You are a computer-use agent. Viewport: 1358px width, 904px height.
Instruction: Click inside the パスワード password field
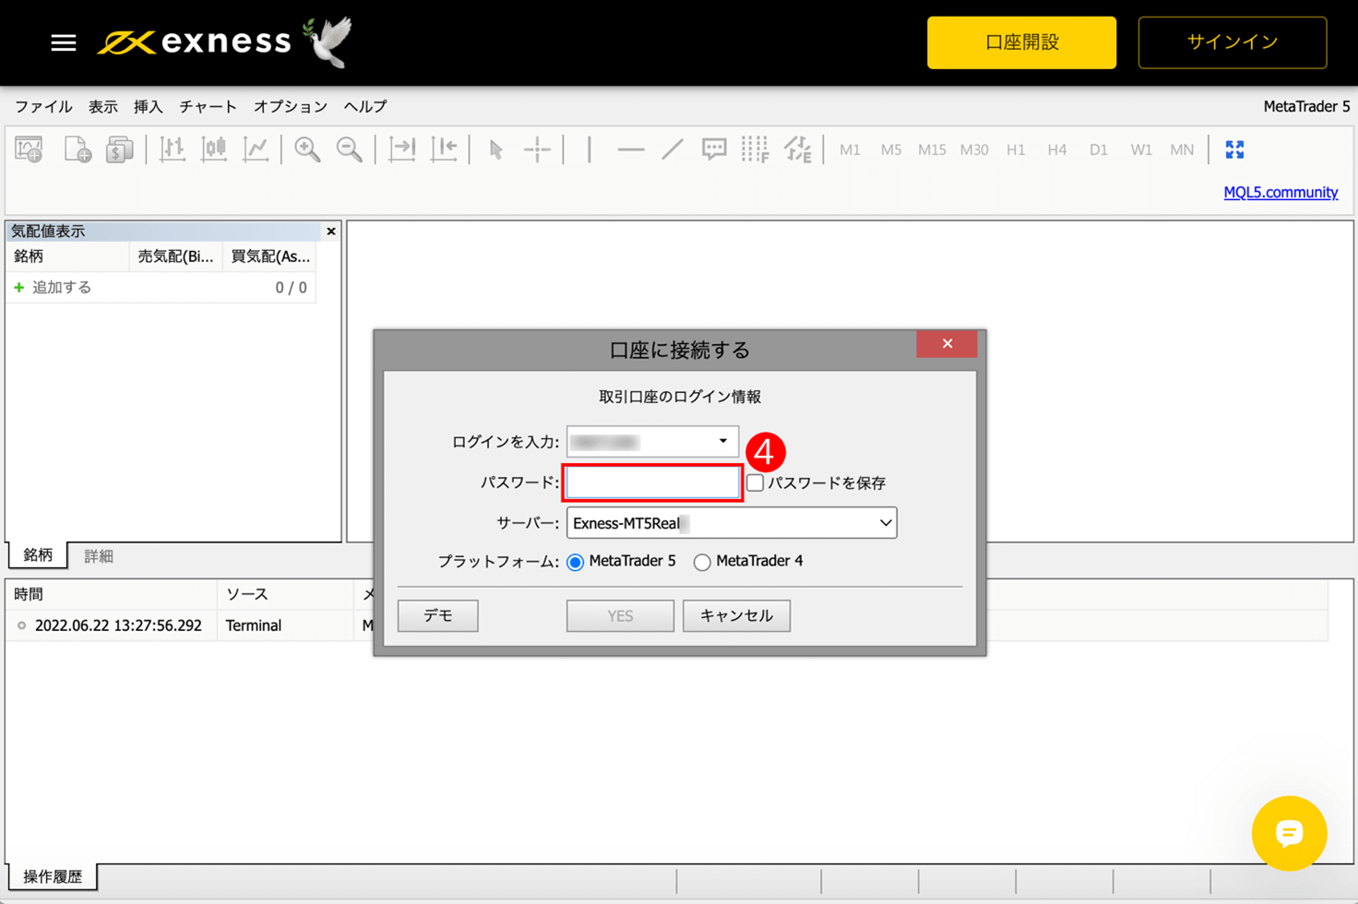coord(652,482)
